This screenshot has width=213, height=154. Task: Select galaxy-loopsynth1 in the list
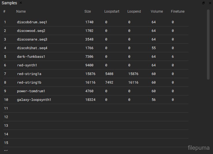[x=34, y=100]
